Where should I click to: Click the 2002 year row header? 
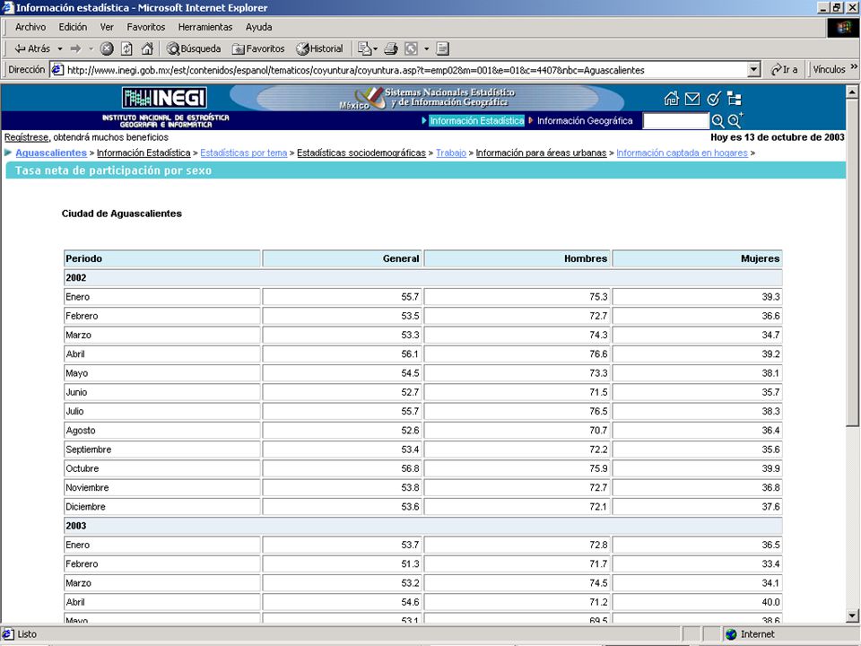coord(422,278)
